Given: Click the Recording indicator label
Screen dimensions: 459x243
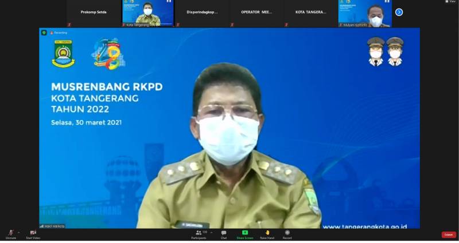Looking at the screenshot, I should pos(59,33).
